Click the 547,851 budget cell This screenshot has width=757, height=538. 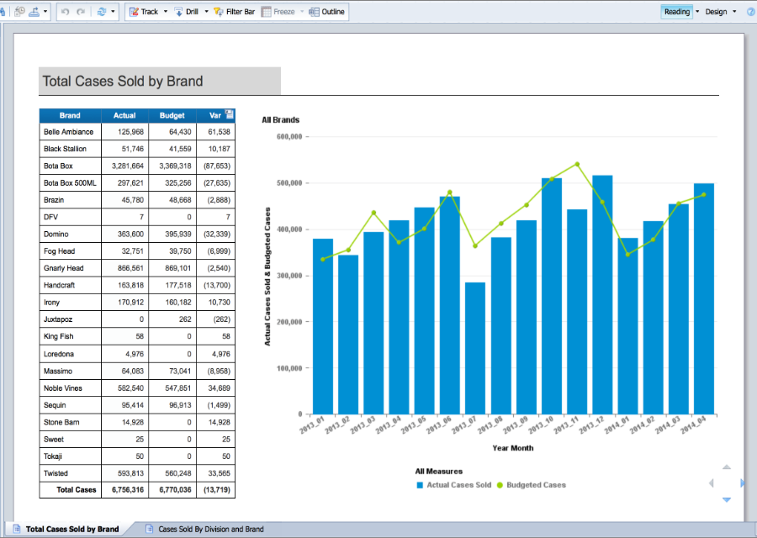click(x=172, y=388)
